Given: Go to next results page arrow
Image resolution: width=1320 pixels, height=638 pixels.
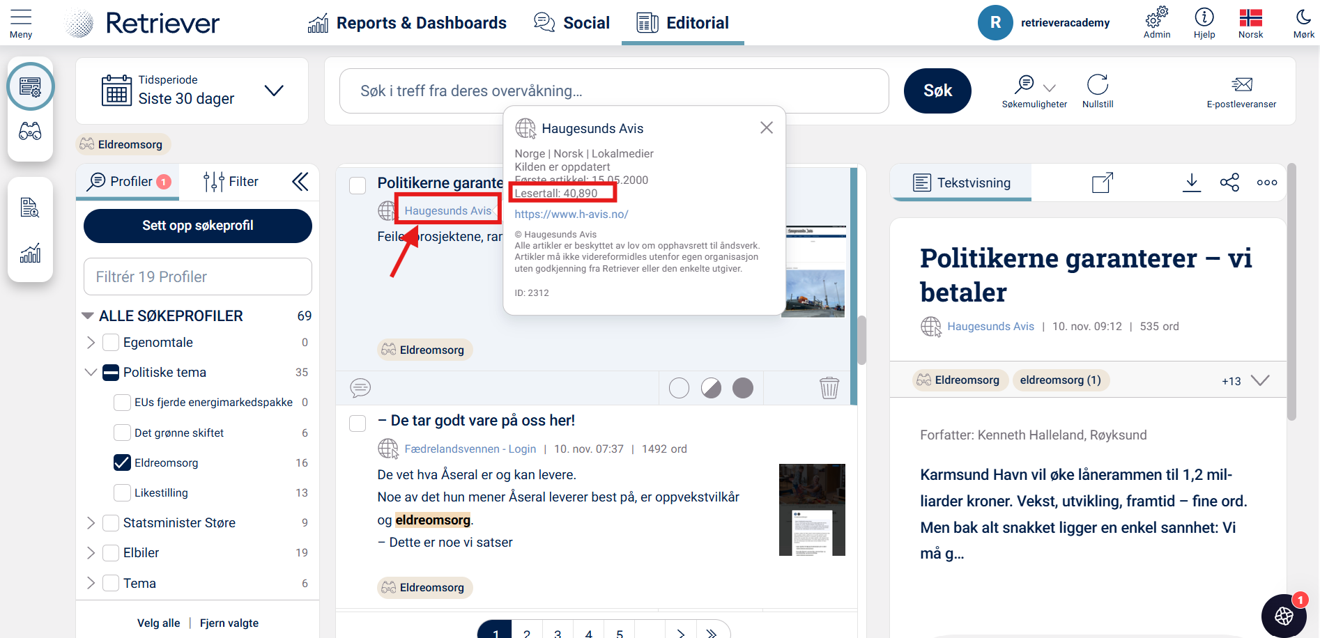Looking at the screenshot, I should pyautogui.click(x=681, y=633).
